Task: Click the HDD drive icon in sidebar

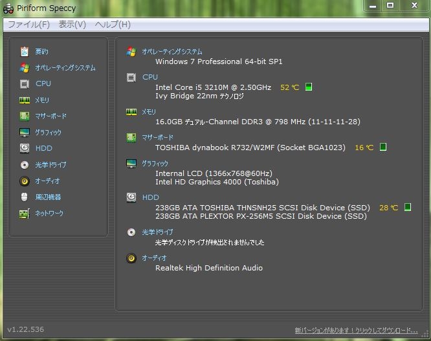Action: (25, 148)
